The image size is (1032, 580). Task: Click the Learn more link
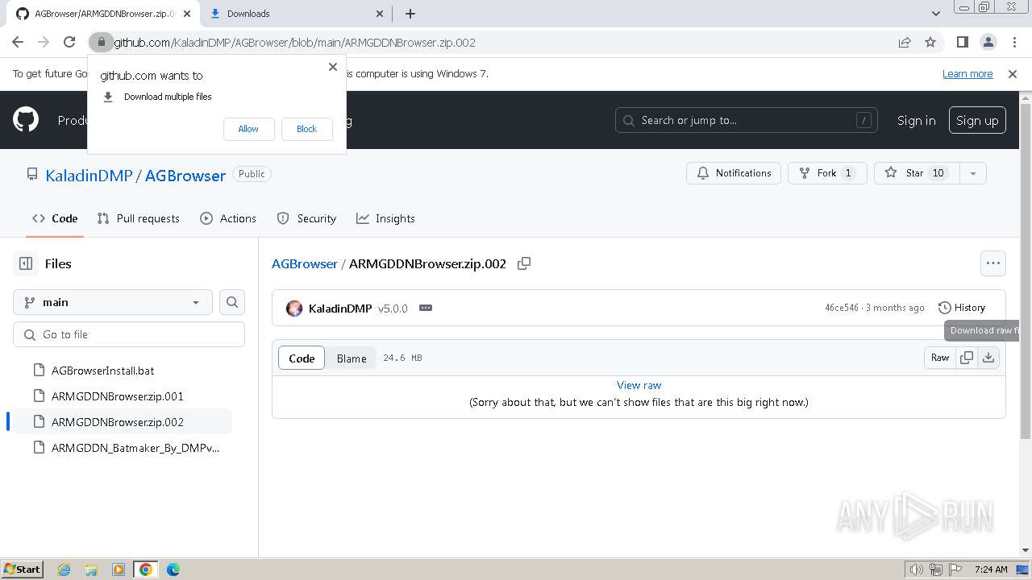[x=967, y=73]
